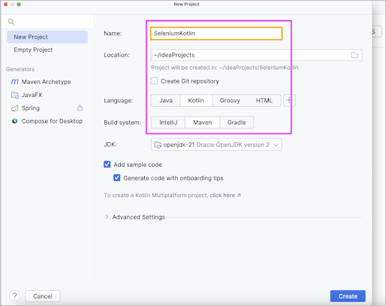The width and height of the screenshot is (386, 306).
Task: Click the Spring leaf icon
Action: pos(15,108)
